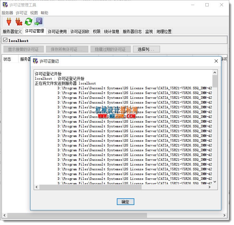Switch to the 许可证回收 tab
The height and width of the screenshot is (225, 234).
pyautogui.click(x=80, y=32)
